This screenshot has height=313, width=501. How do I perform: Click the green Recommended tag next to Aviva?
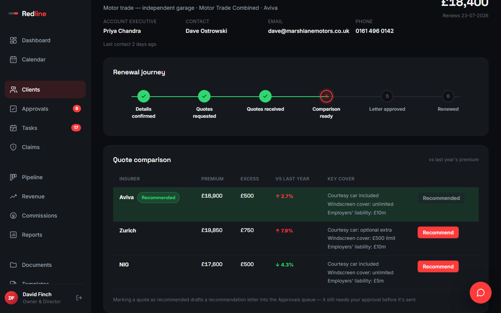pyautogui.click(x=159, y=198)
